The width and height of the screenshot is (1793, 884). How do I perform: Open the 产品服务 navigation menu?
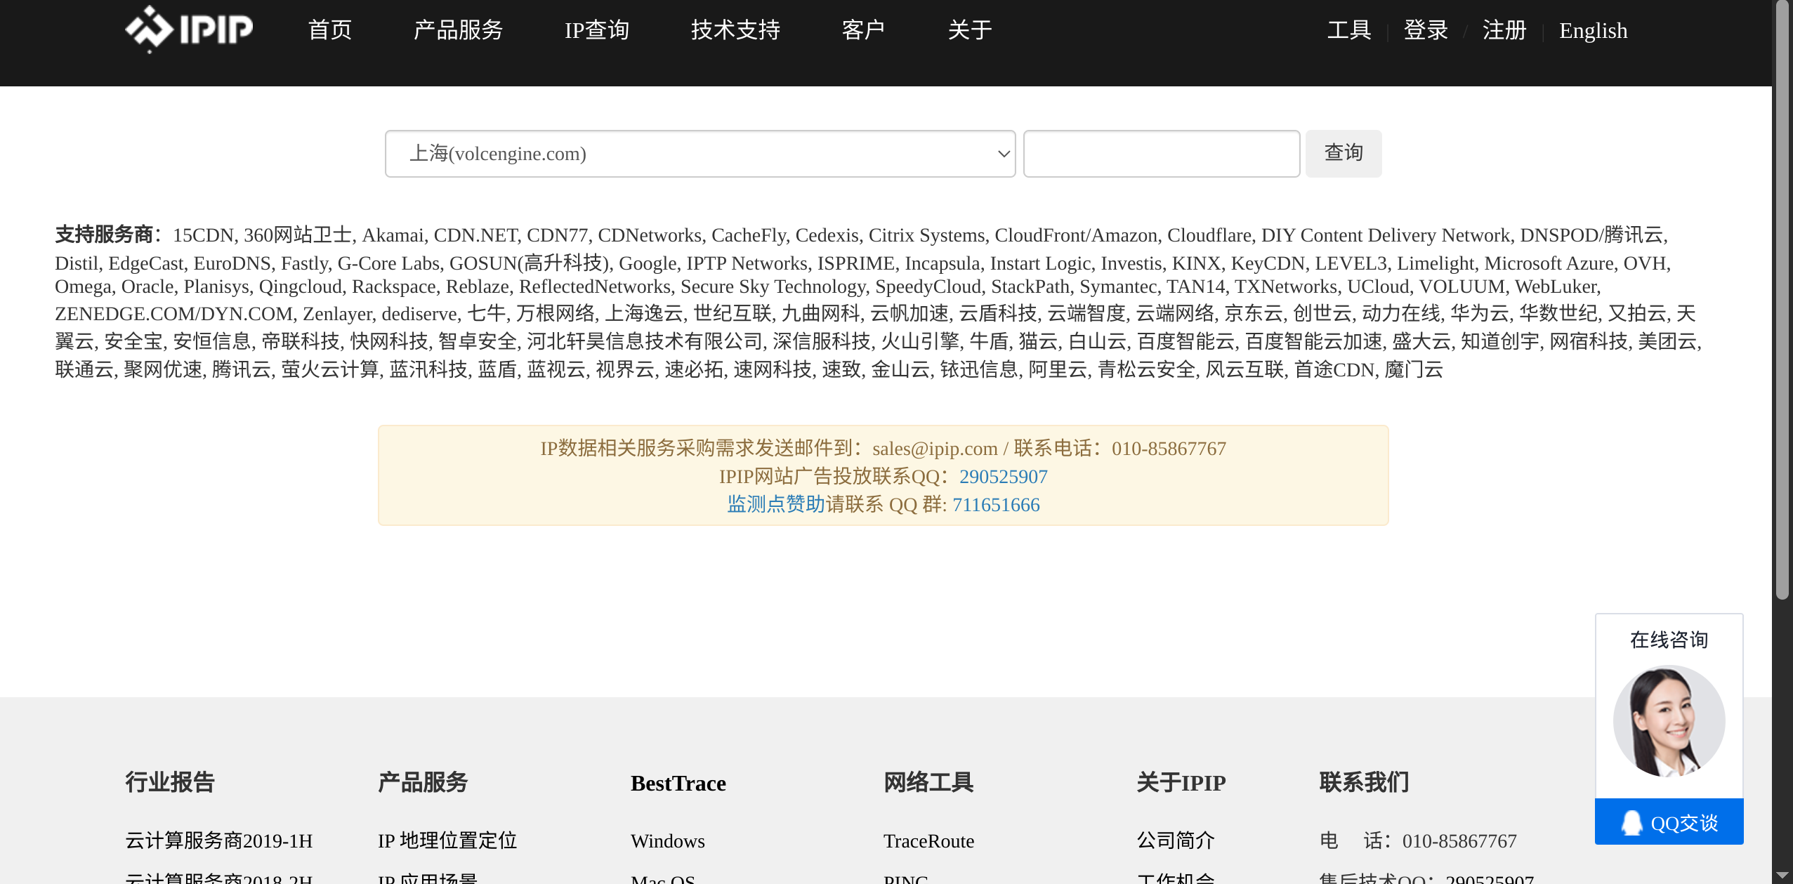pos(458,30)
